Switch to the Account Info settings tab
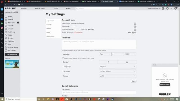 click(53, 21)
